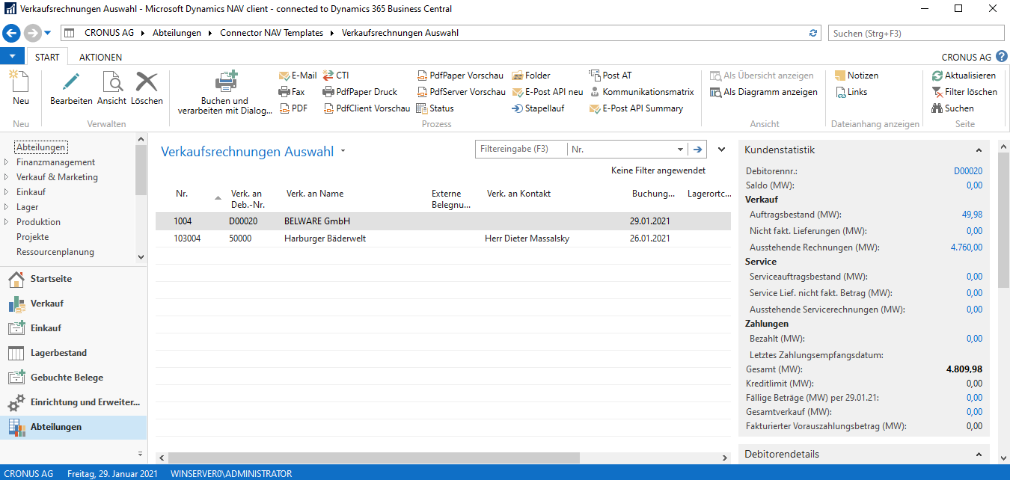Screen dimensions: 1010x480
Task: Collapse Debitorendetails fact box
Action: coord(979,455)
